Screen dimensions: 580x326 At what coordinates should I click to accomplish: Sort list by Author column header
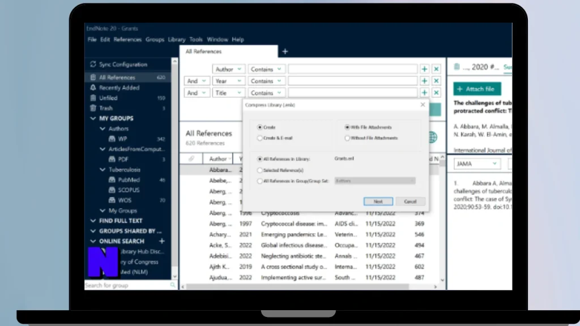coord(218,158)
